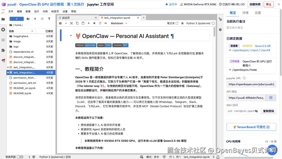Click the kernel status circle indicator
Image resolution: width=282 pixels, height=159 pixels.
click(x=213, y=23)
